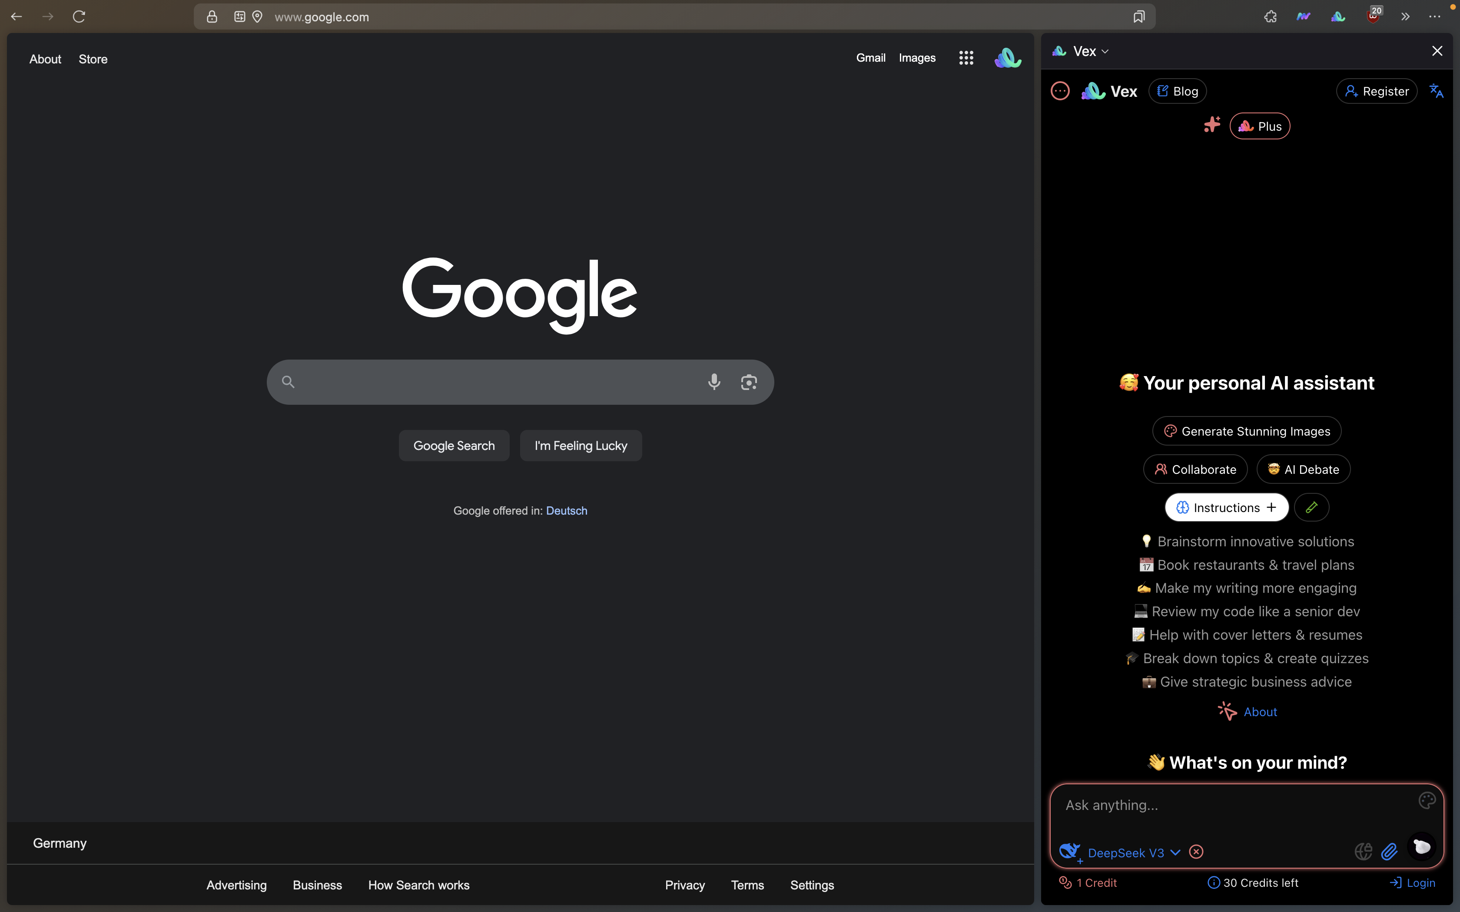Image resolution: width=1460 pixels, height=912 pixels.
Task: Click the duck send button
Action: click(1421, 847)
